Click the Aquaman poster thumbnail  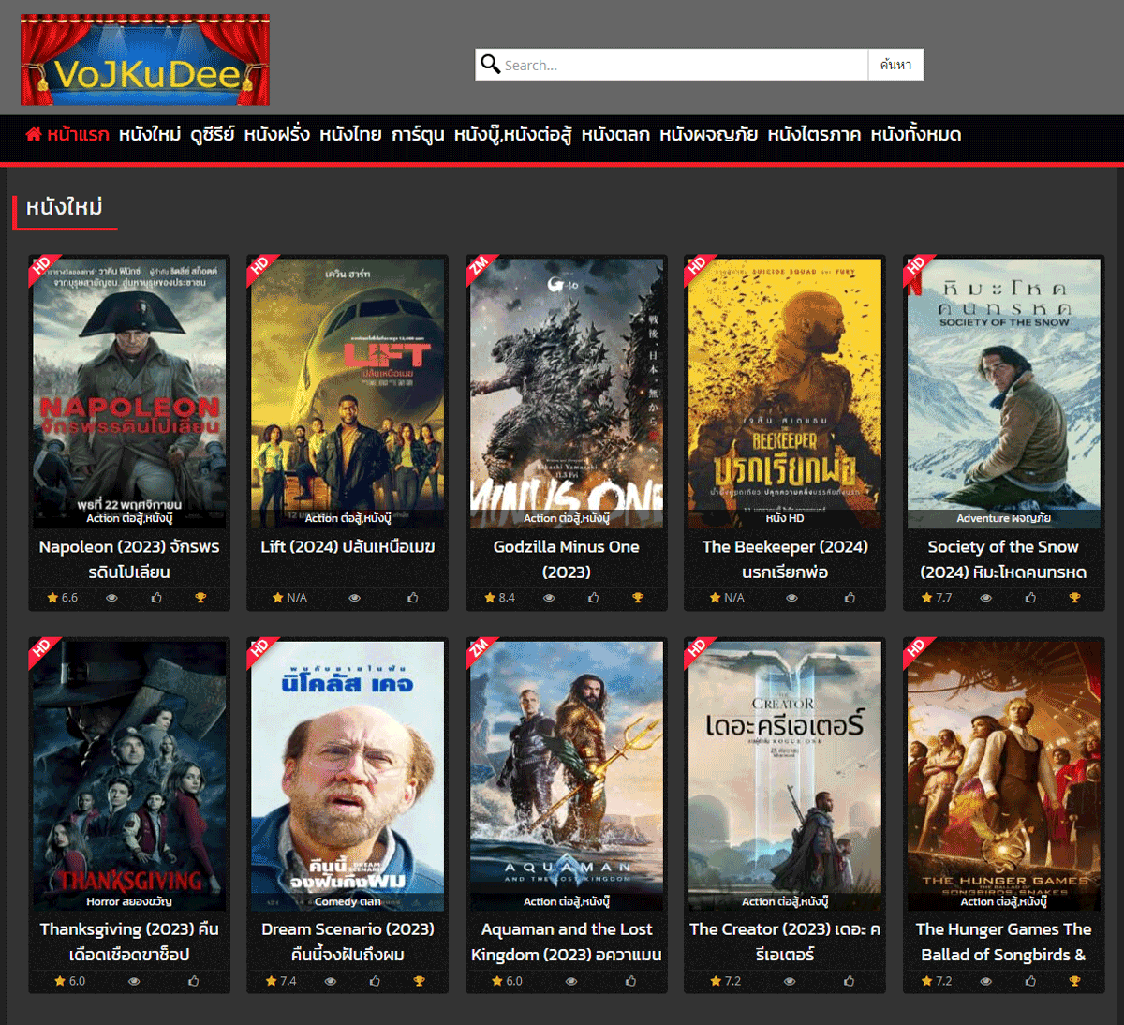(567, 775)
